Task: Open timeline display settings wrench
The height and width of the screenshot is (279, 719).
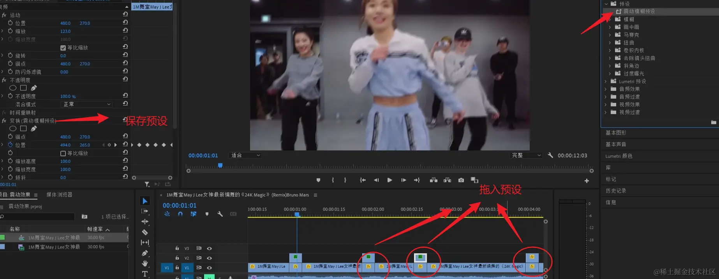Action: pyautogui.click(x=220, y=214)
